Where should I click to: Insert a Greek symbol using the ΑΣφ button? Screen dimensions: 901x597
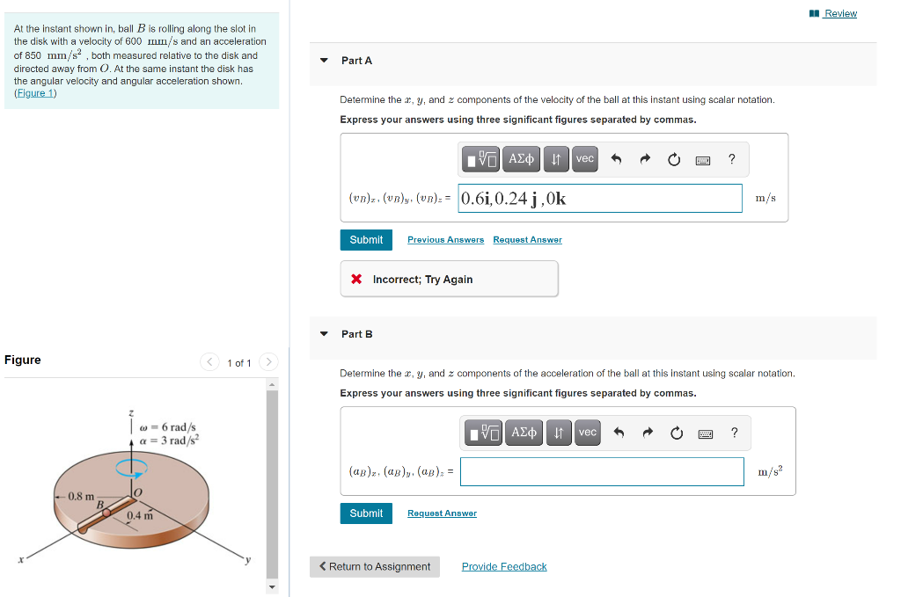(521, 159)
